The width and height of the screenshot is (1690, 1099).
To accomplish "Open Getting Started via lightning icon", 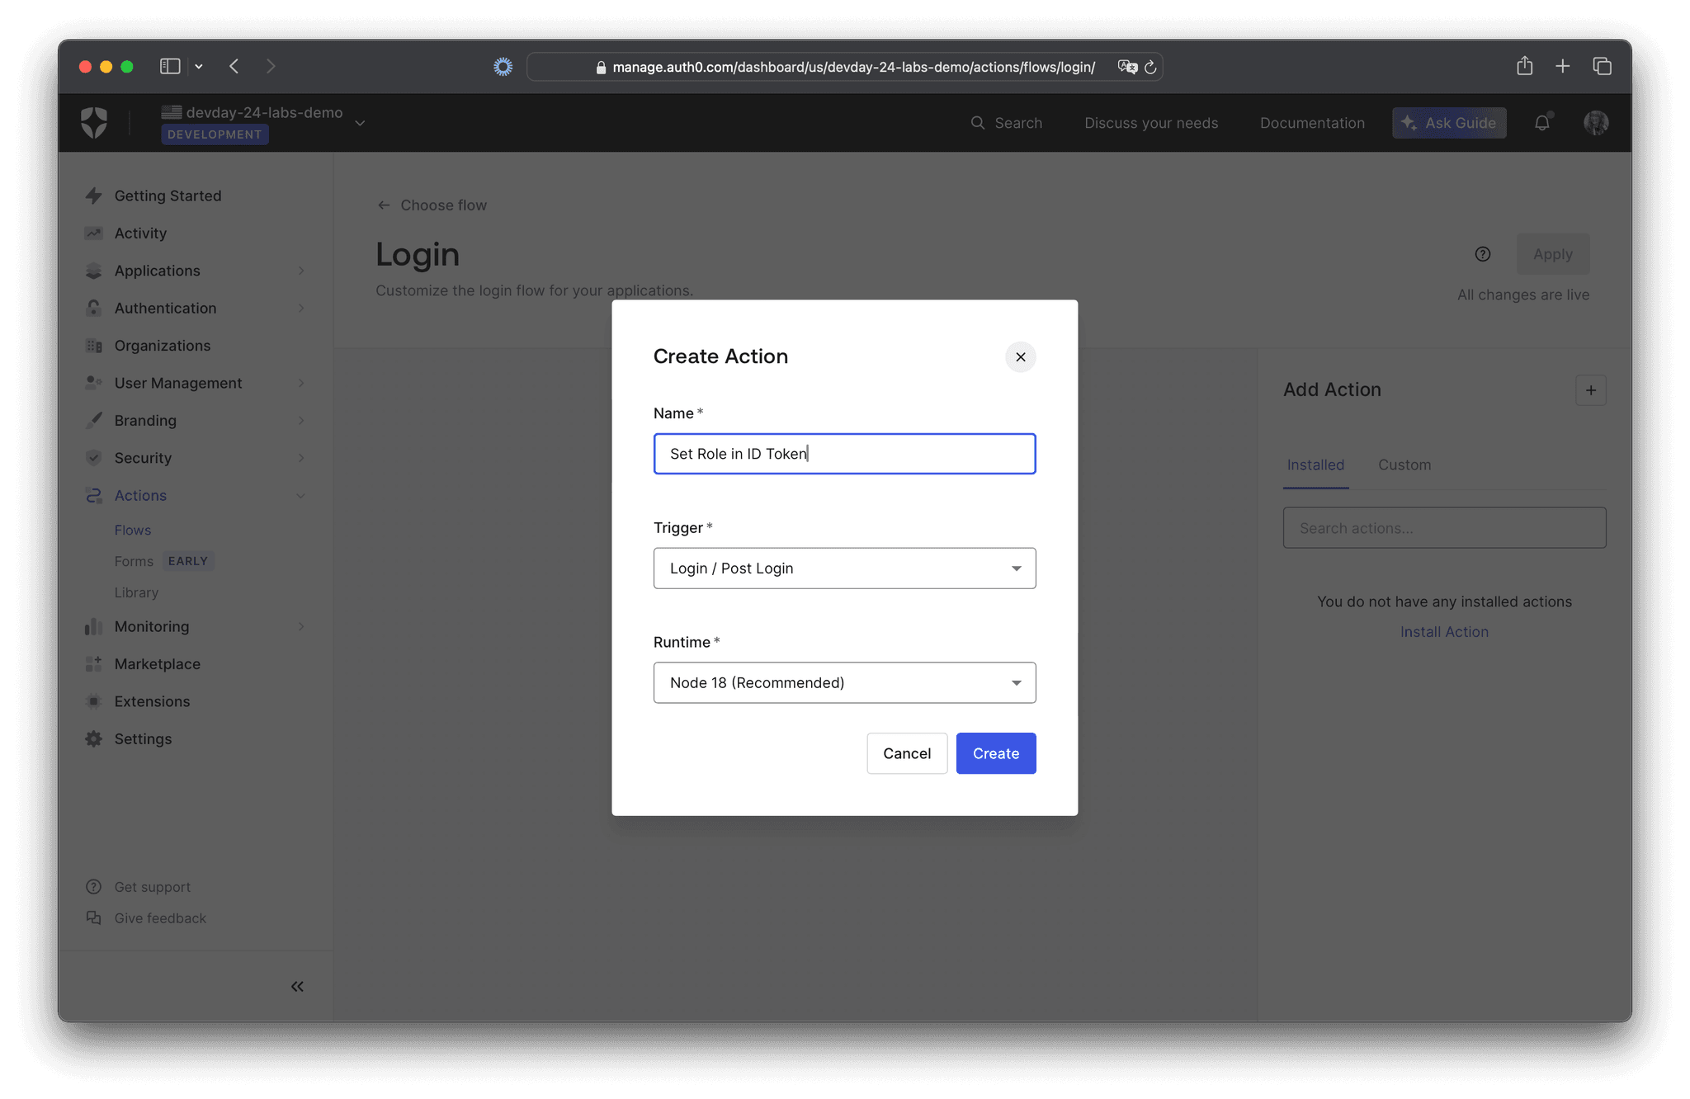I will 94,195.
